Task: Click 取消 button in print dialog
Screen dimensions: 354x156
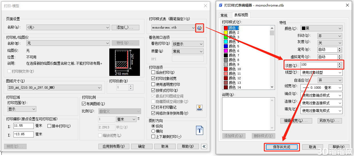Action: pyautogui.click(x=165, y=146)
